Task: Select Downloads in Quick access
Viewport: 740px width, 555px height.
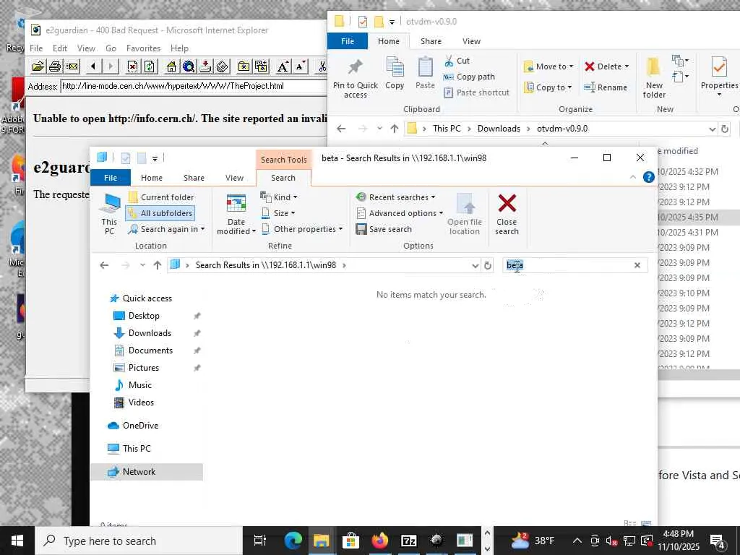Action: [x=150, y=332]
